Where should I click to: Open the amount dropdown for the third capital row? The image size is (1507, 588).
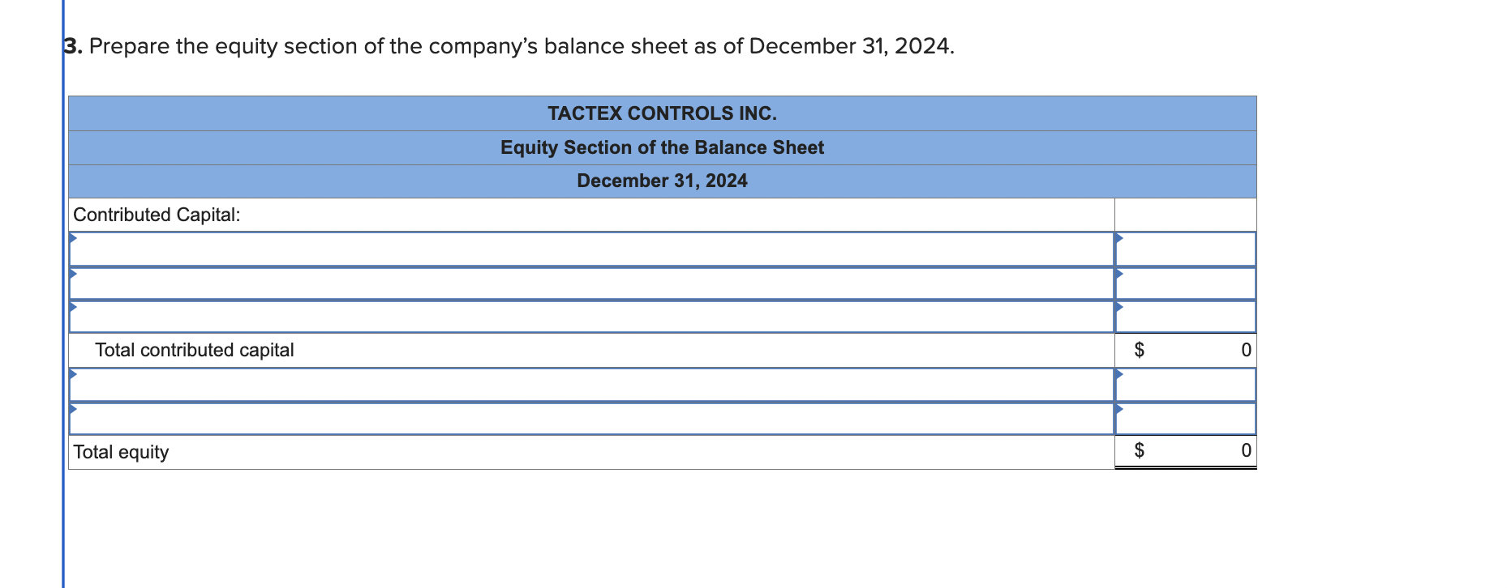[1118, 309]
